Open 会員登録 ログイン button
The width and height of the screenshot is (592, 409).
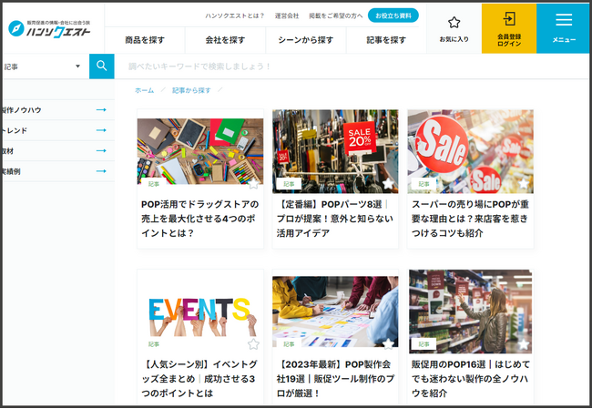pyautogui.click(x=509, y=29)
